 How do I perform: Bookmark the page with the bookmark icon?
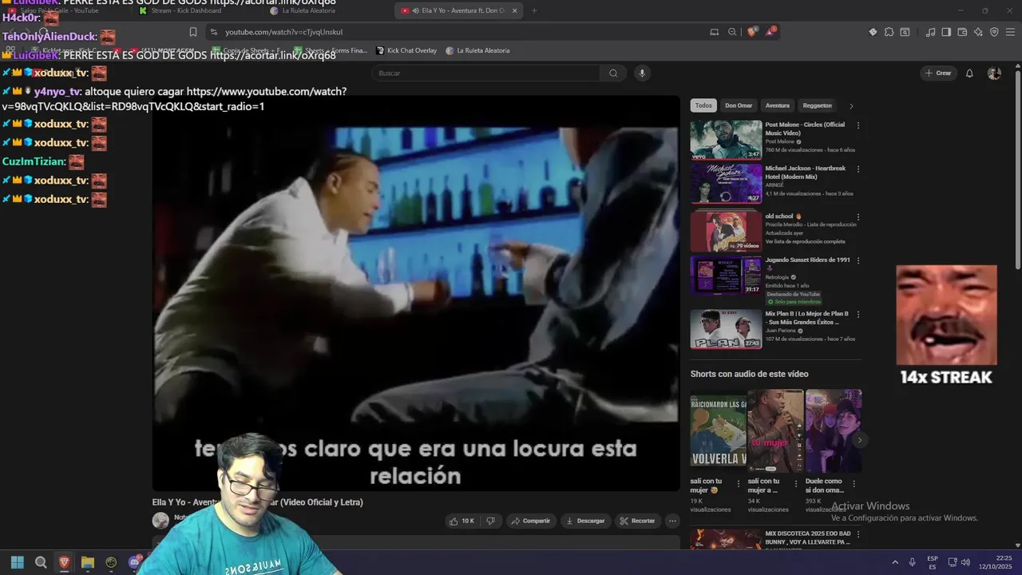tap(193, 32)
